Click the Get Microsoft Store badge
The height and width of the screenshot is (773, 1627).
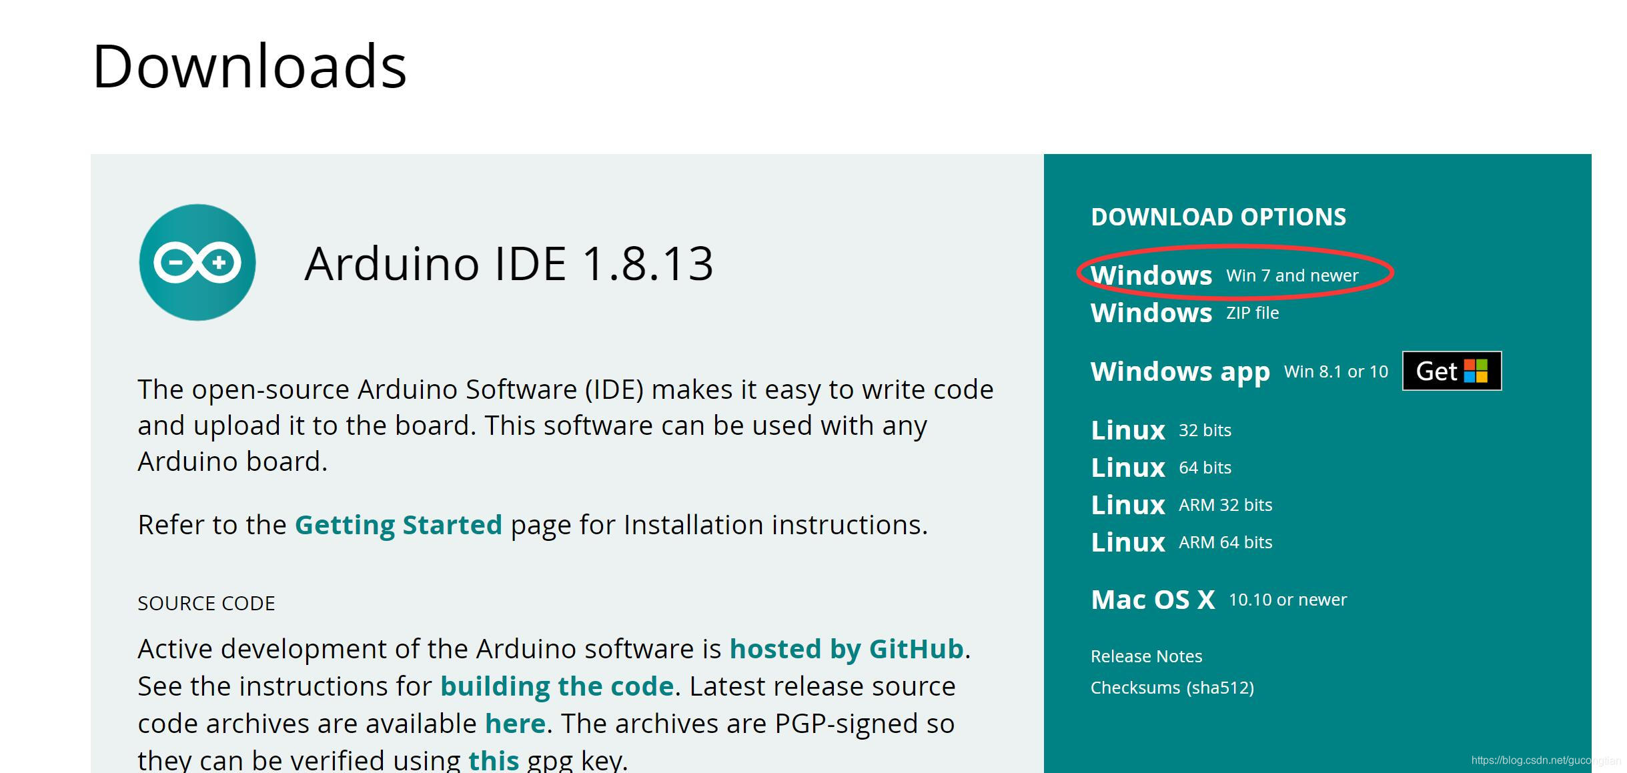[1452, 371]
